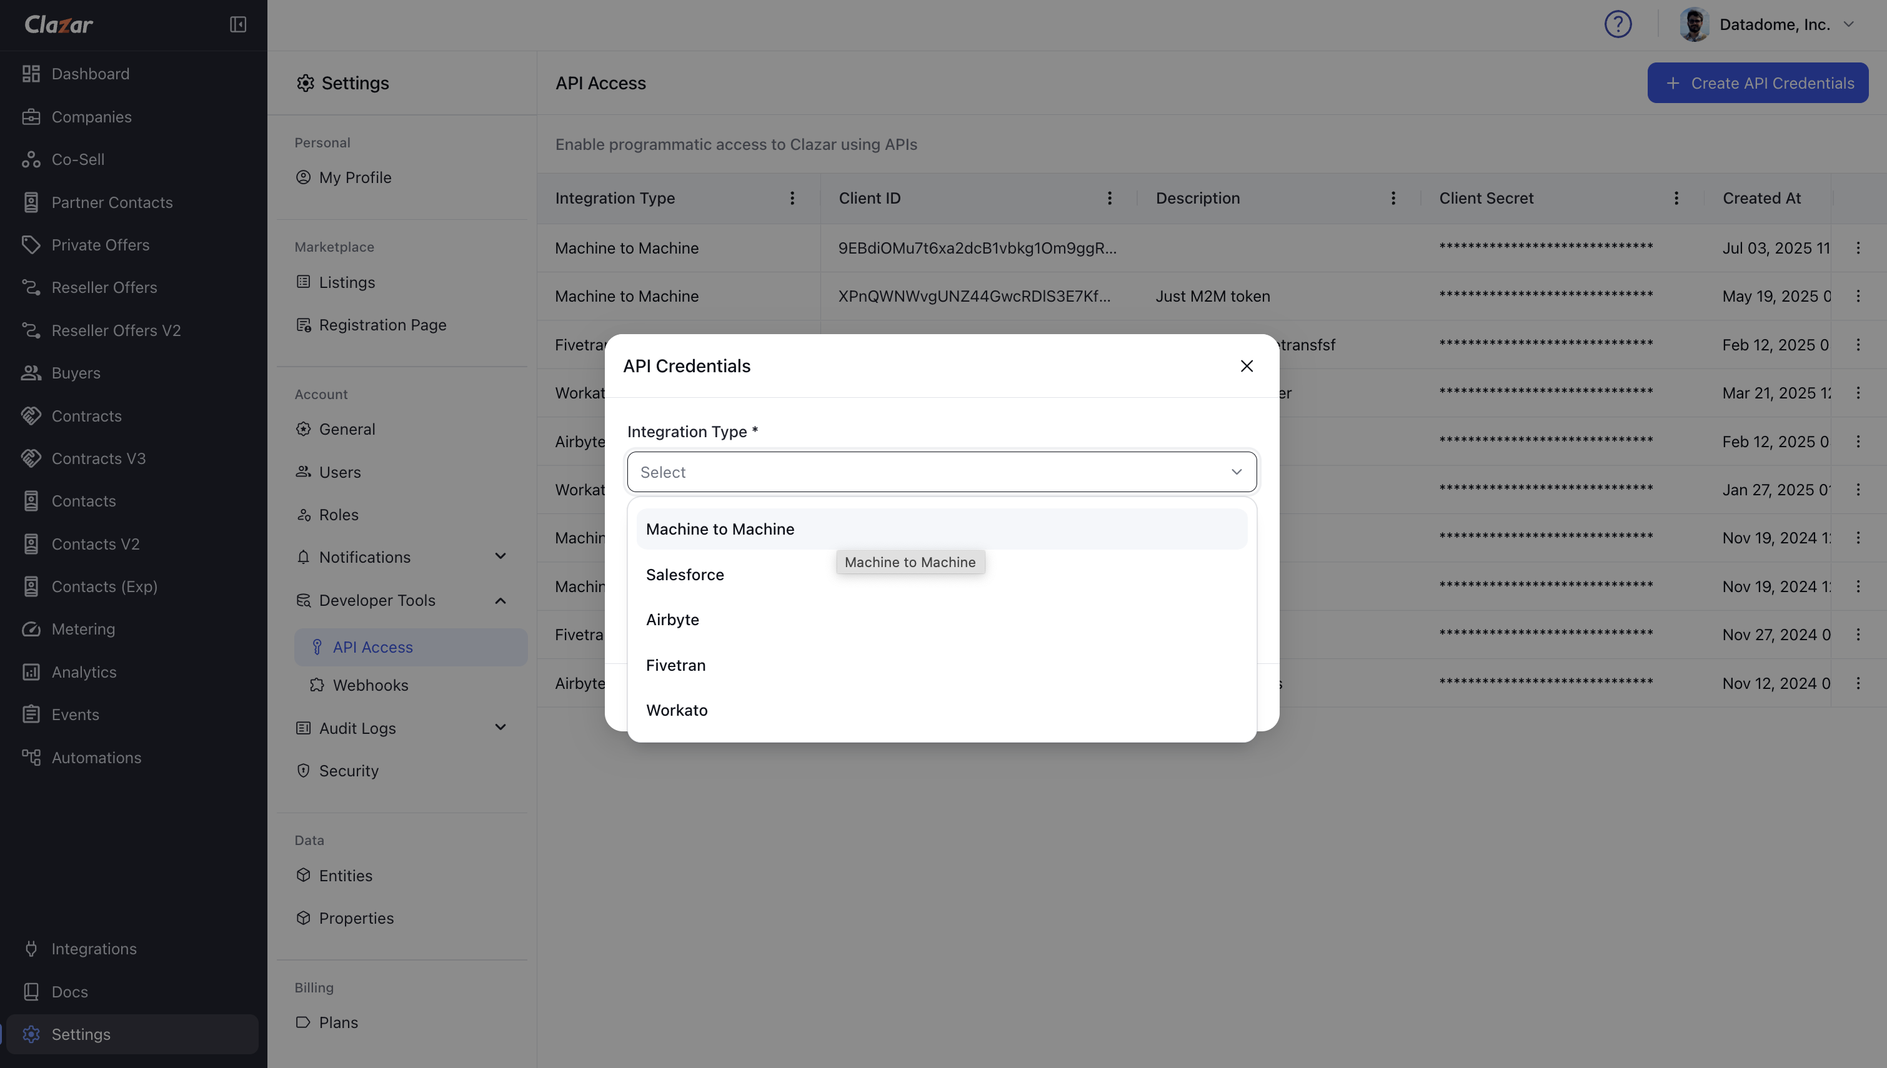Click the user avatar picture

click(x=1694, y=24)
